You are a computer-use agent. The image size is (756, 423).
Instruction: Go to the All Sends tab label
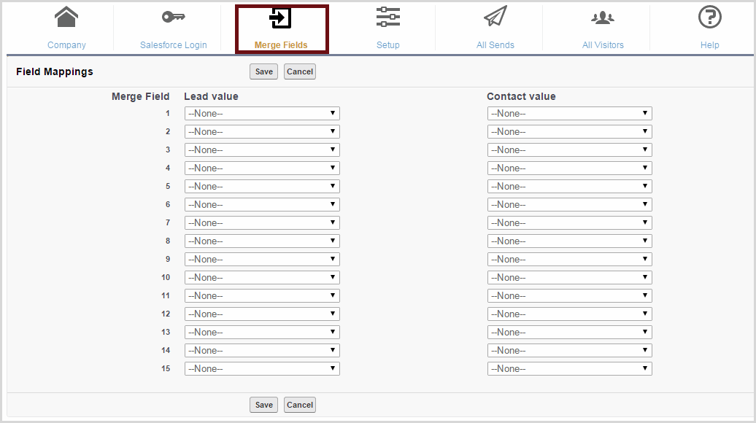(x=495, y=45)
